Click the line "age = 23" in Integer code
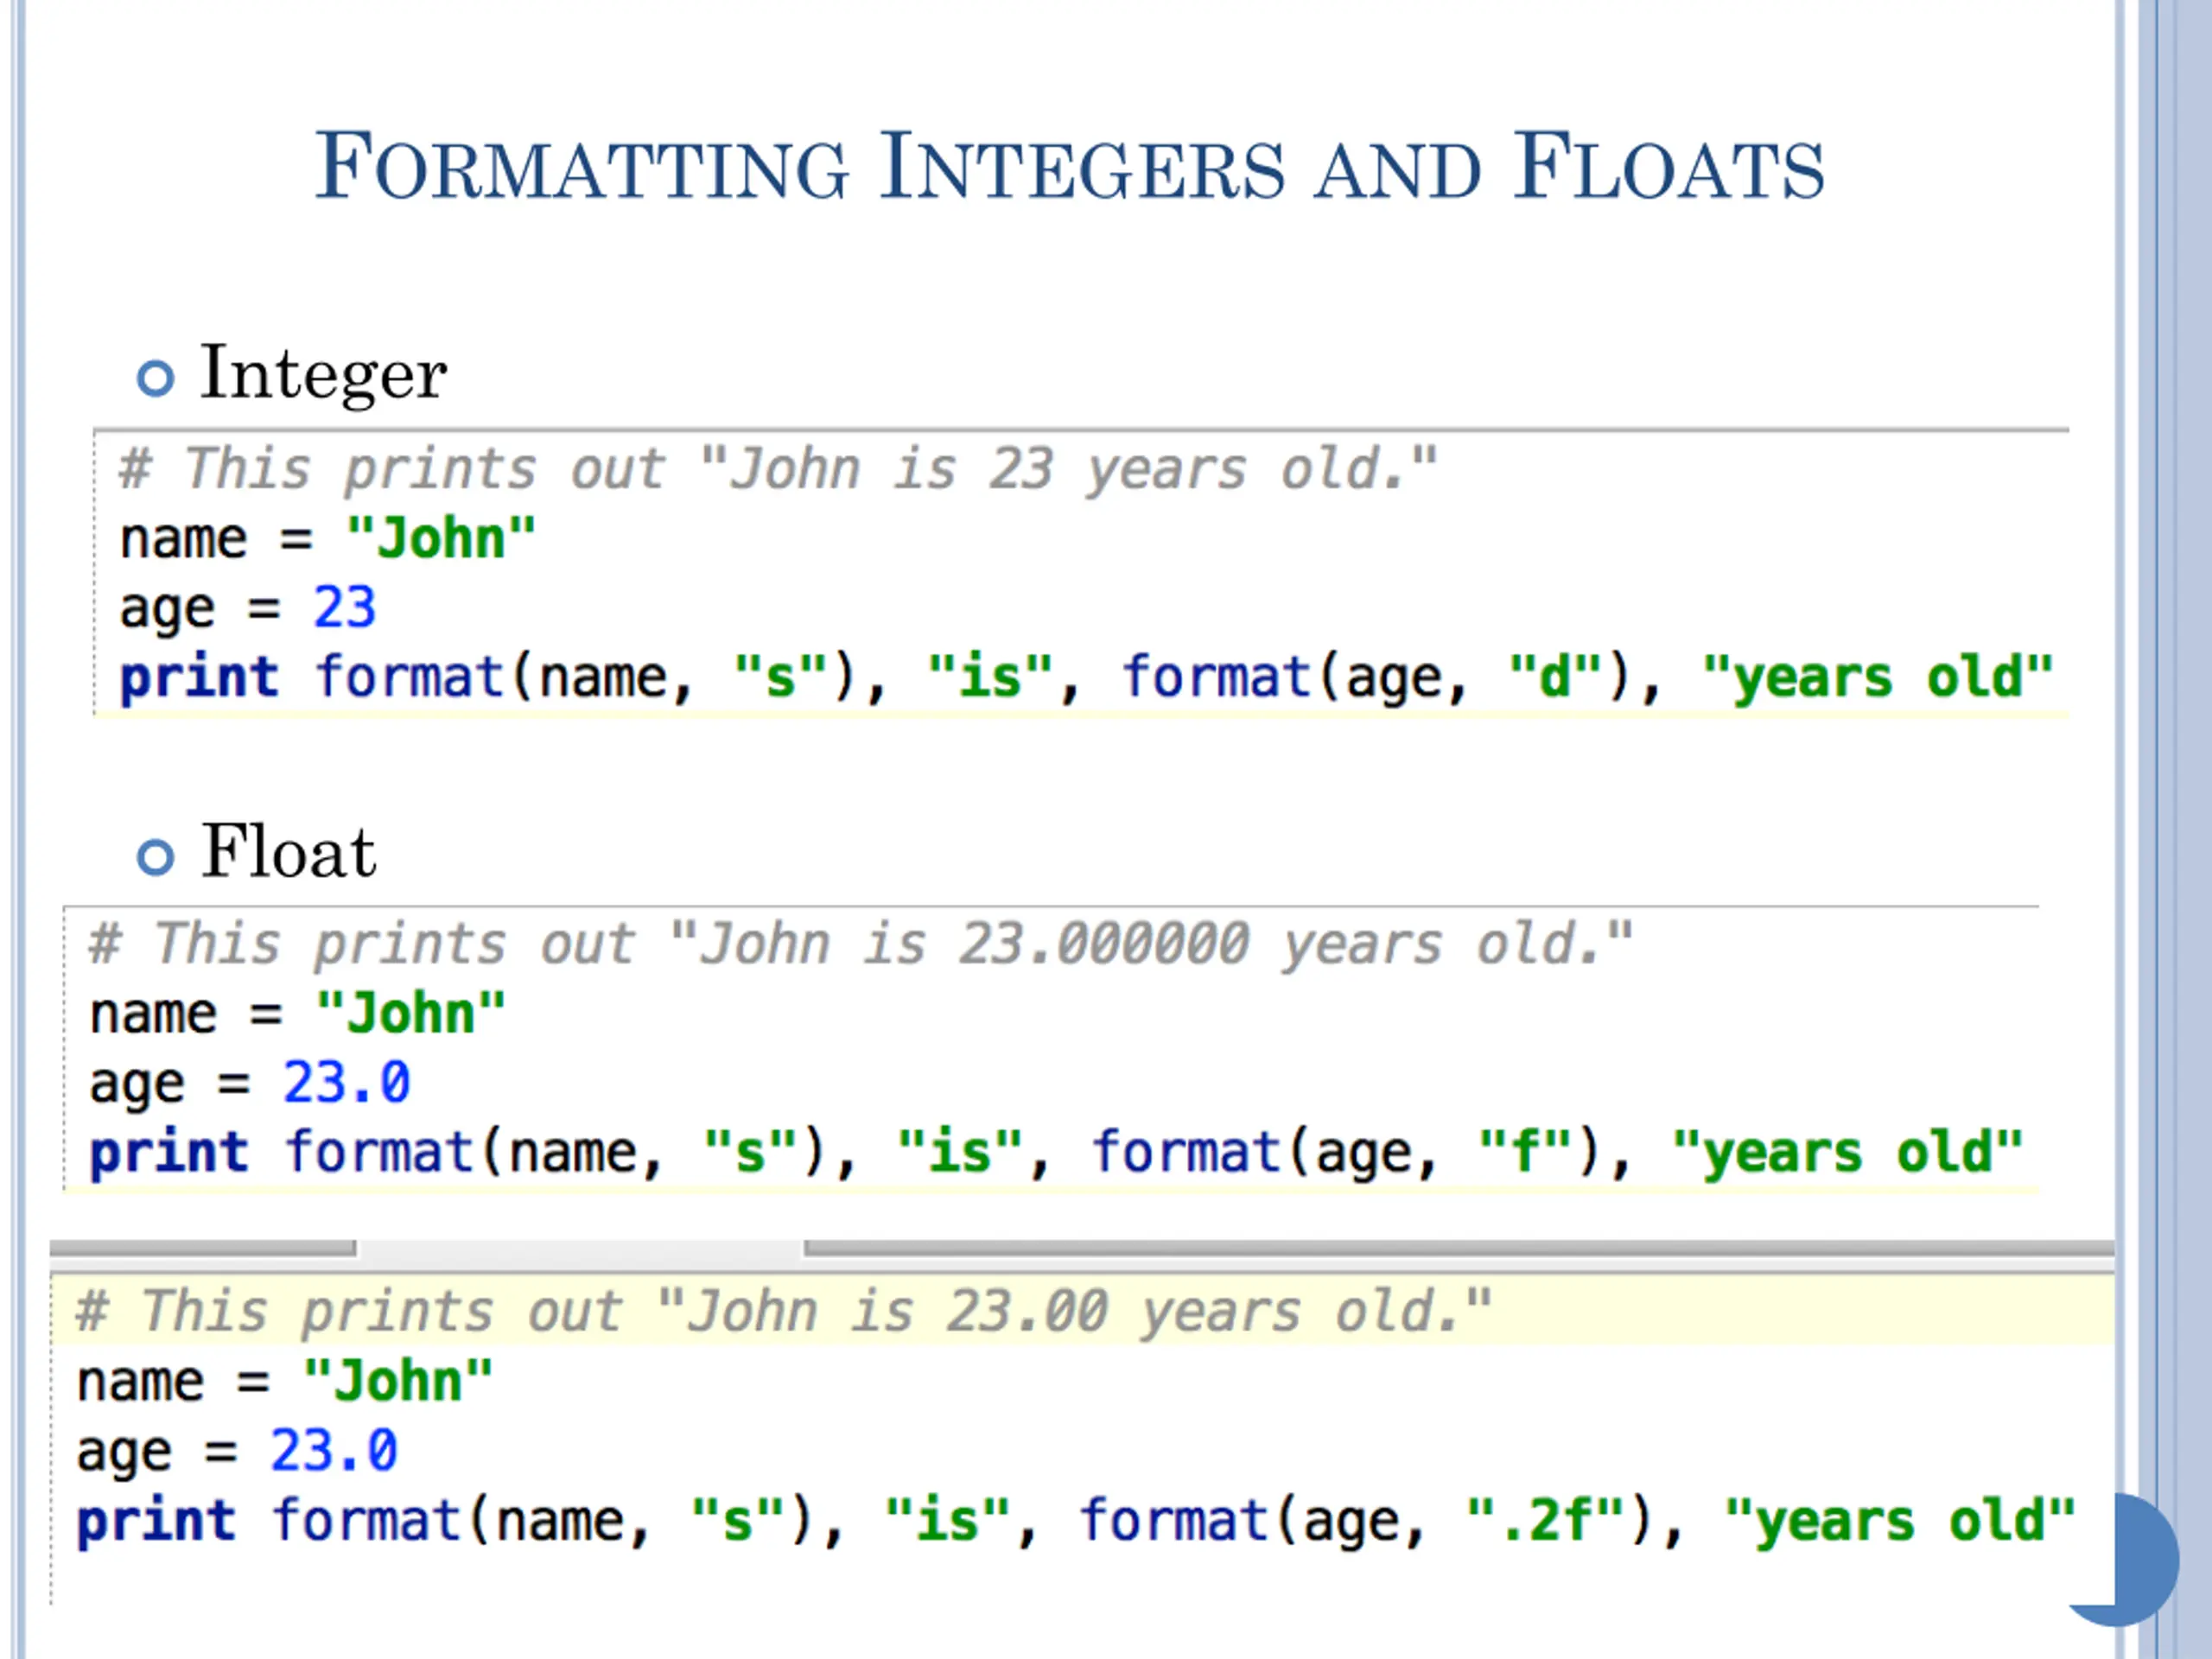Image resolution: width=2212 pixels, height=1659 pixels. (x=247, y=608)
